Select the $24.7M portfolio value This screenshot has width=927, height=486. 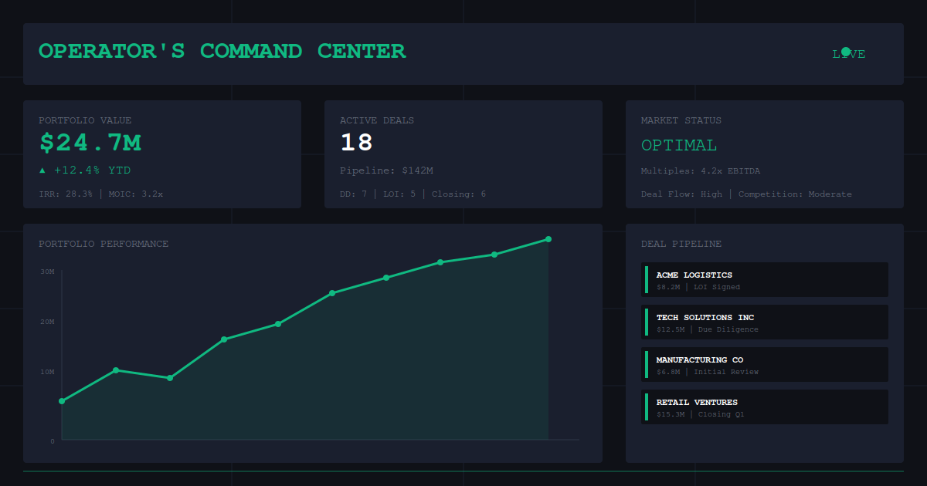point(90,142)
